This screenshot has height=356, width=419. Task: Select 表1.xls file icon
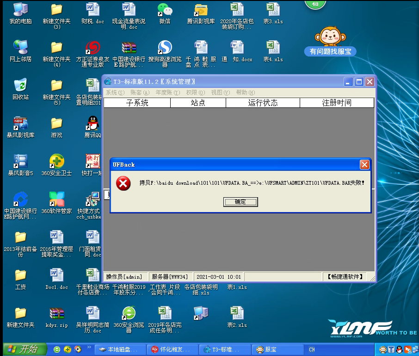[237, 287]
